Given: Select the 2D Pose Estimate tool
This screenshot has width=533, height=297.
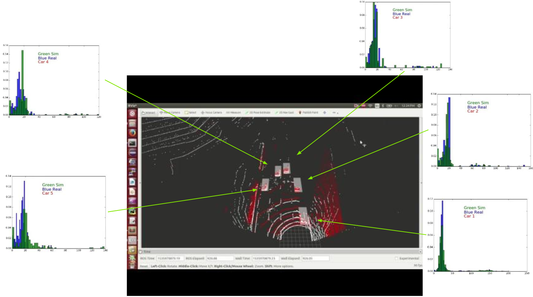Looking at the screenshot, I should coord(258,113).
